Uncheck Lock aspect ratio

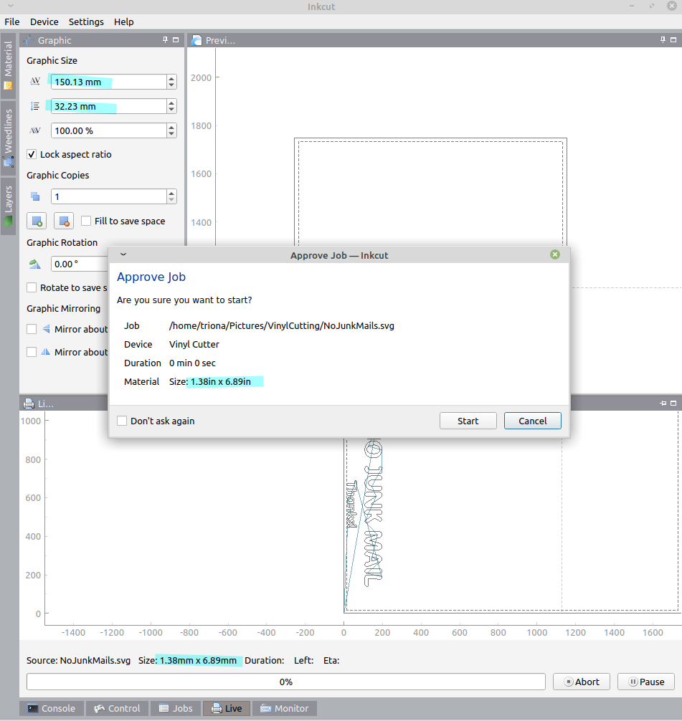(x=32, y=154)
